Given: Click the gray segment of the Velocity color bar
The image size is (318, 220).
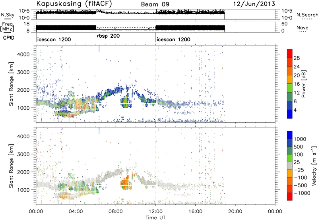Looking at the screenshot, I should pos(290,166).
